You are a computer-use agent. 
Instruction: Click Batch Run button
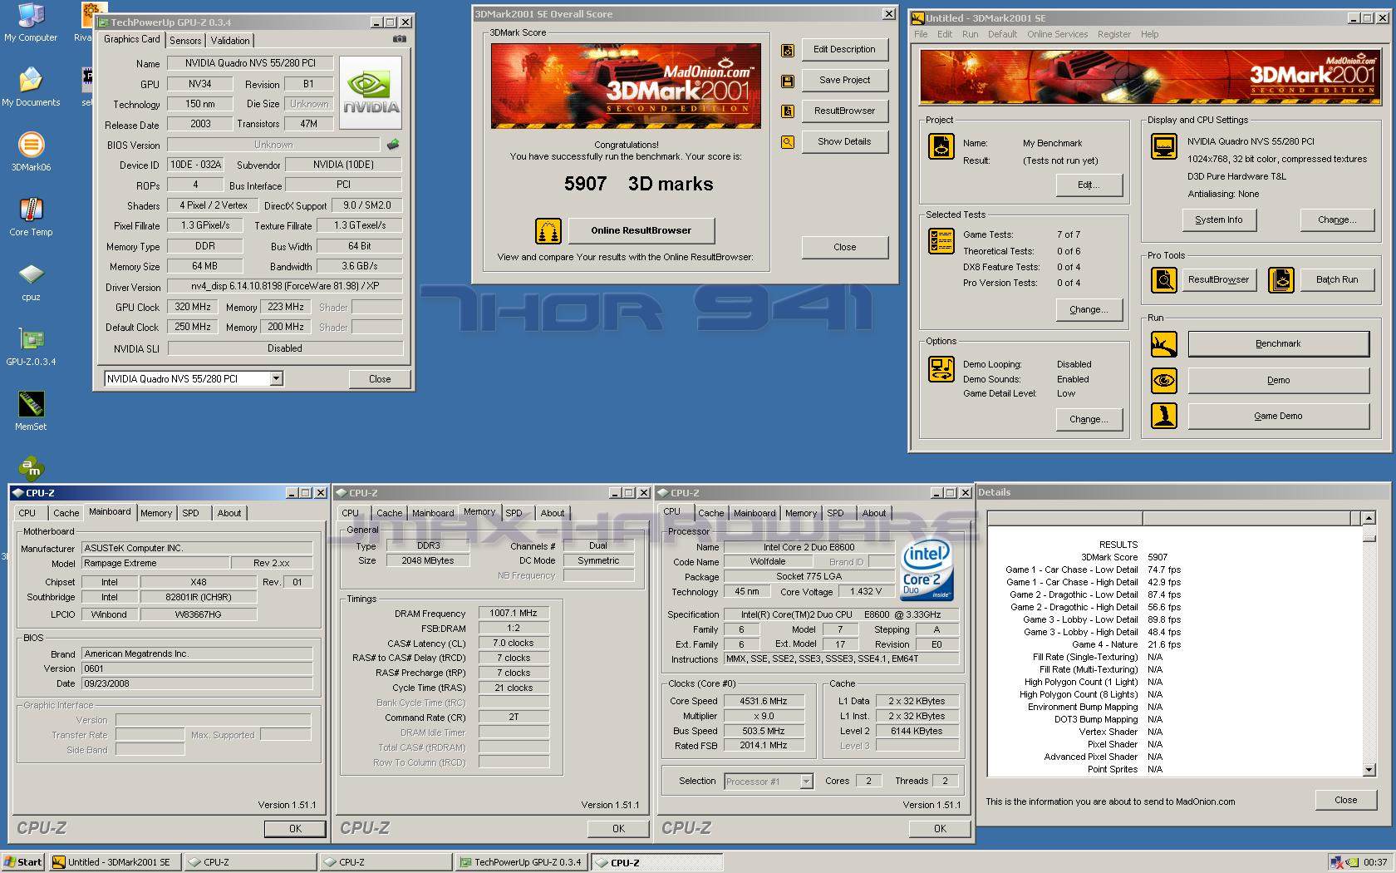(1337, 280)
